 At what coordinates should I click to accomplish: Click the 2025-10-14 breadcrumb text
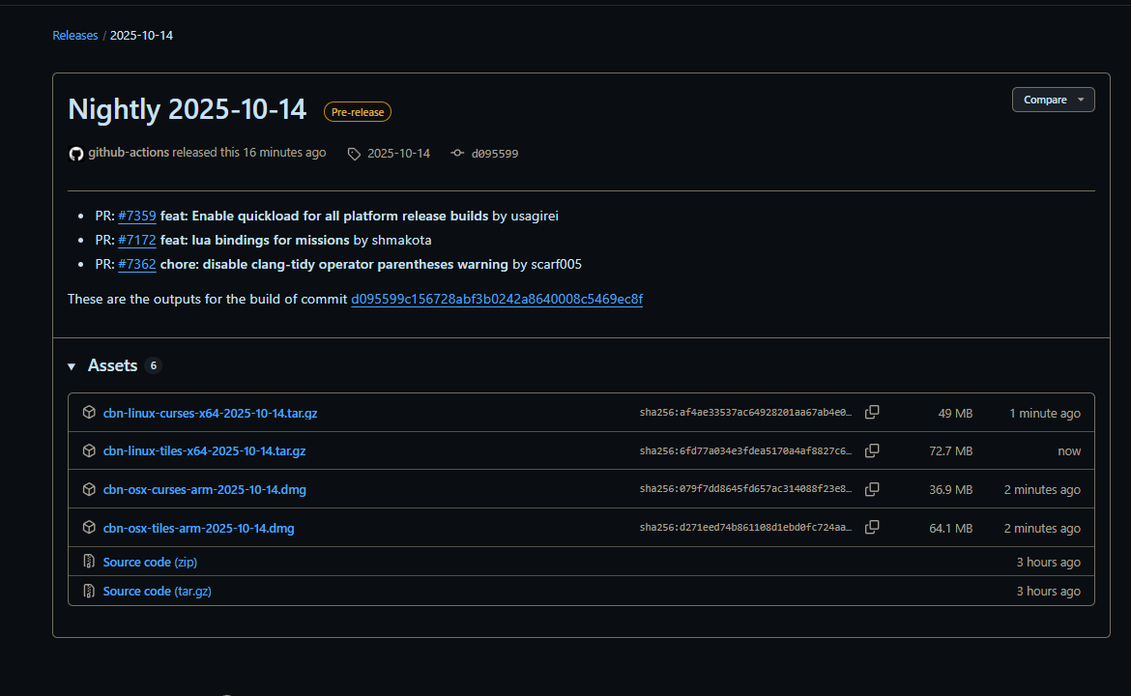(141, 36)
